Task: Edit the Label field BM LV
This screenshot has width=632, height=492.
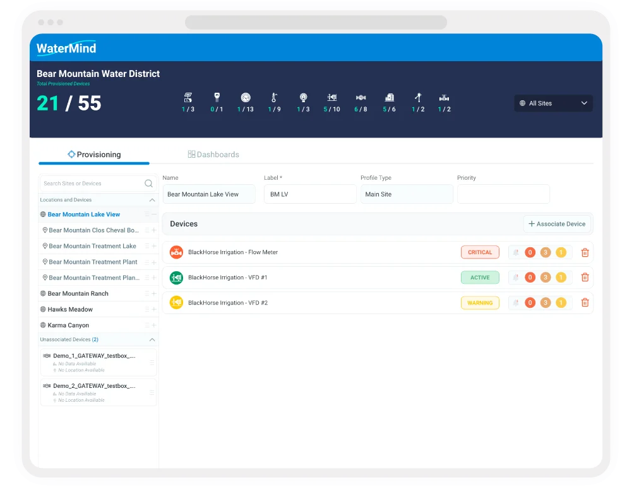Action: point(310,194)
